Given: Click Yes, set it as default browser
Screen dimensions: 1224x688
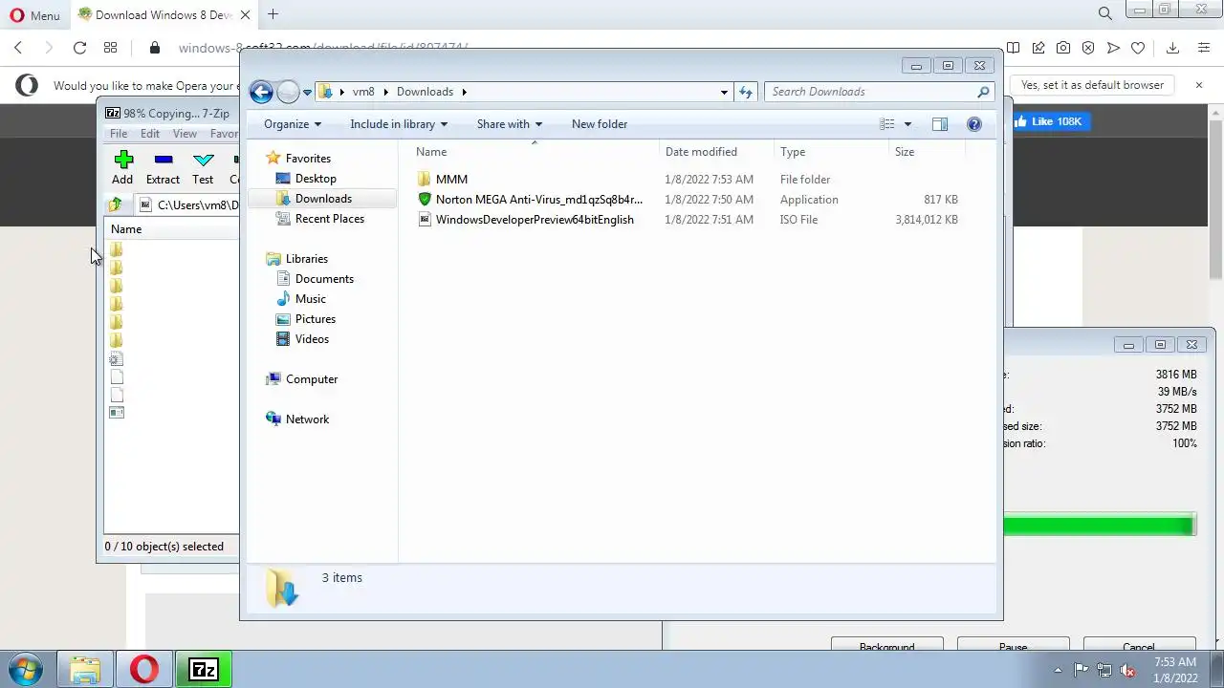Looking at the screenshot, I should (x=1092, y=85).
